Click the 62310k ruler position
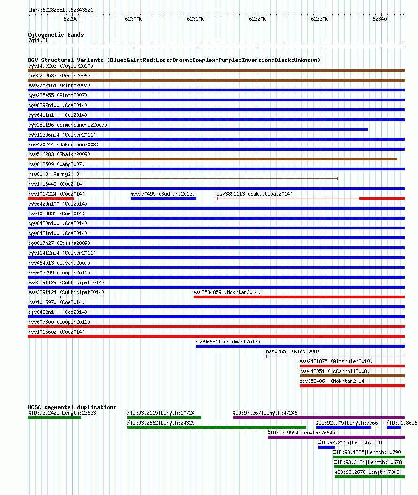The height and width of the screenshot is (495, 418). [x=195, y=19]
